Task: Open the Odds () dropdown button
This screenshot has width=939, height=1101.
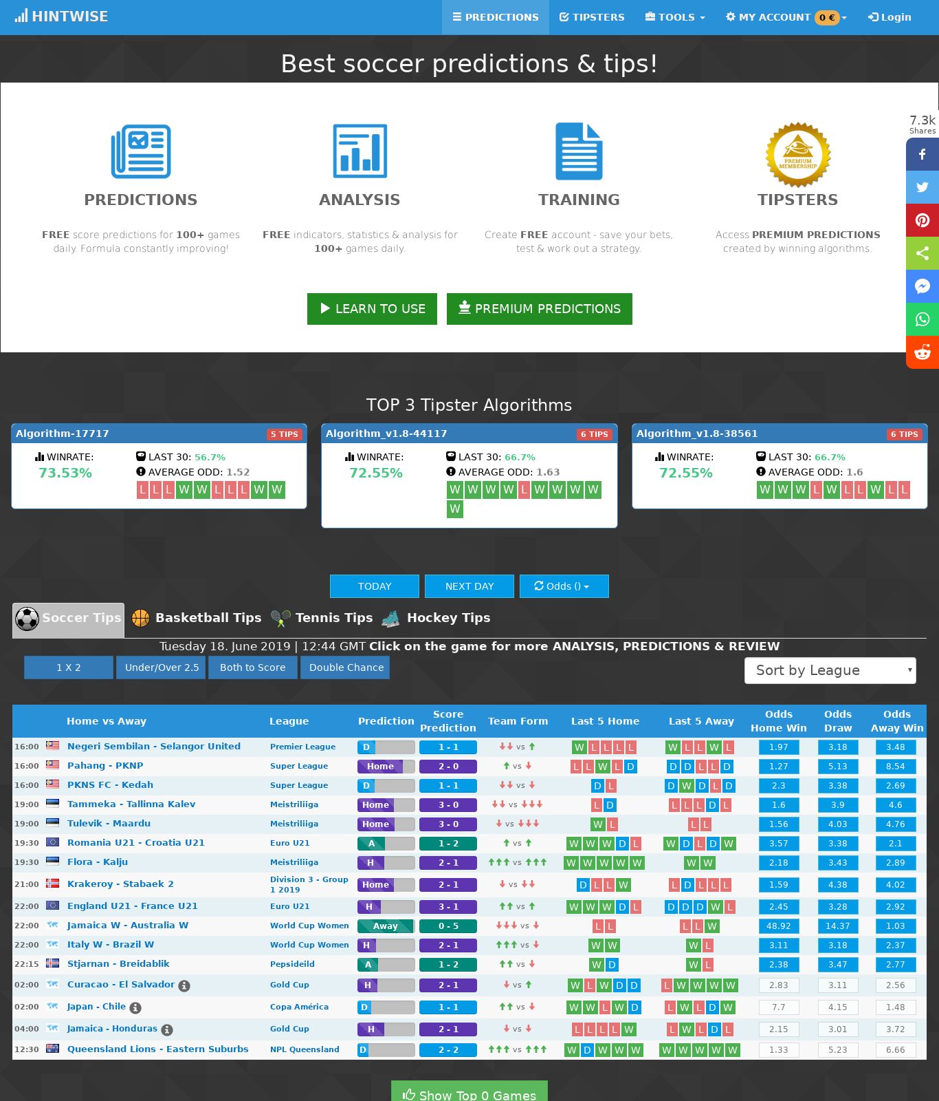Action: pyautogui.click(x=564, y=586)
